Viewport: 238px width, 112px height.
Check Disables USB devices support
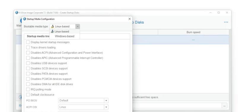pos(28,63)
